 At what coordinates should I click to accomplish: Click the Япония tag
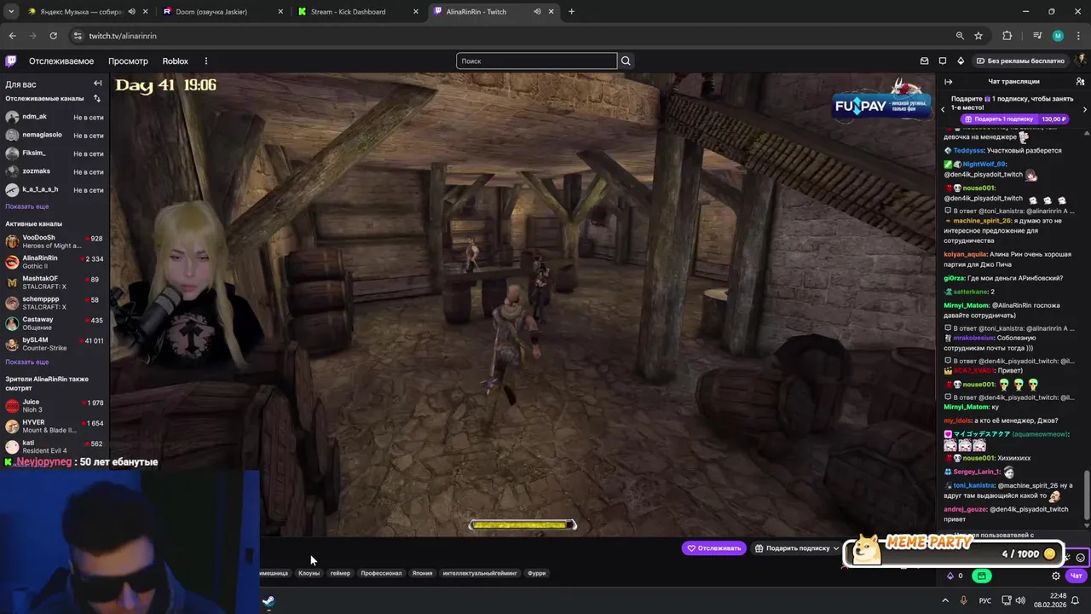(x=422, y=573)
